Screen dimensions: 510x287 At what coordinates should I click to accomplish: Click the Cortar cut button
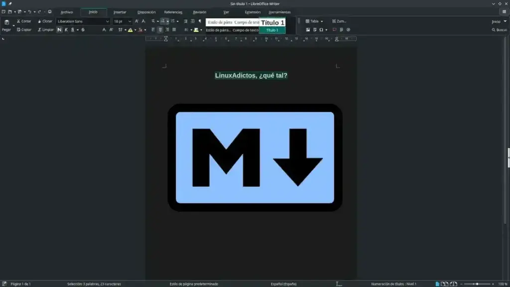24,21
